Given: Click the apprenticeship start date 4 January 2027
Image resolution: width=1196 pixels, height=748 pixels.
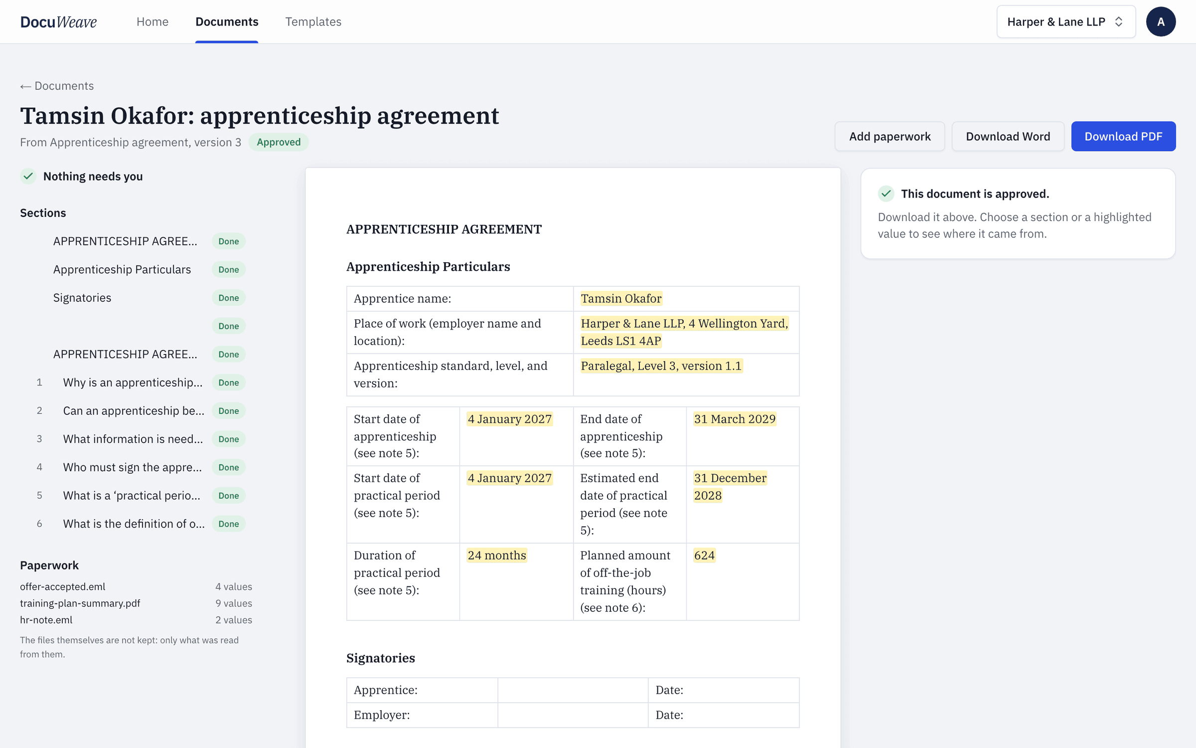Looking at the screenshot, I should pos(509,419).
